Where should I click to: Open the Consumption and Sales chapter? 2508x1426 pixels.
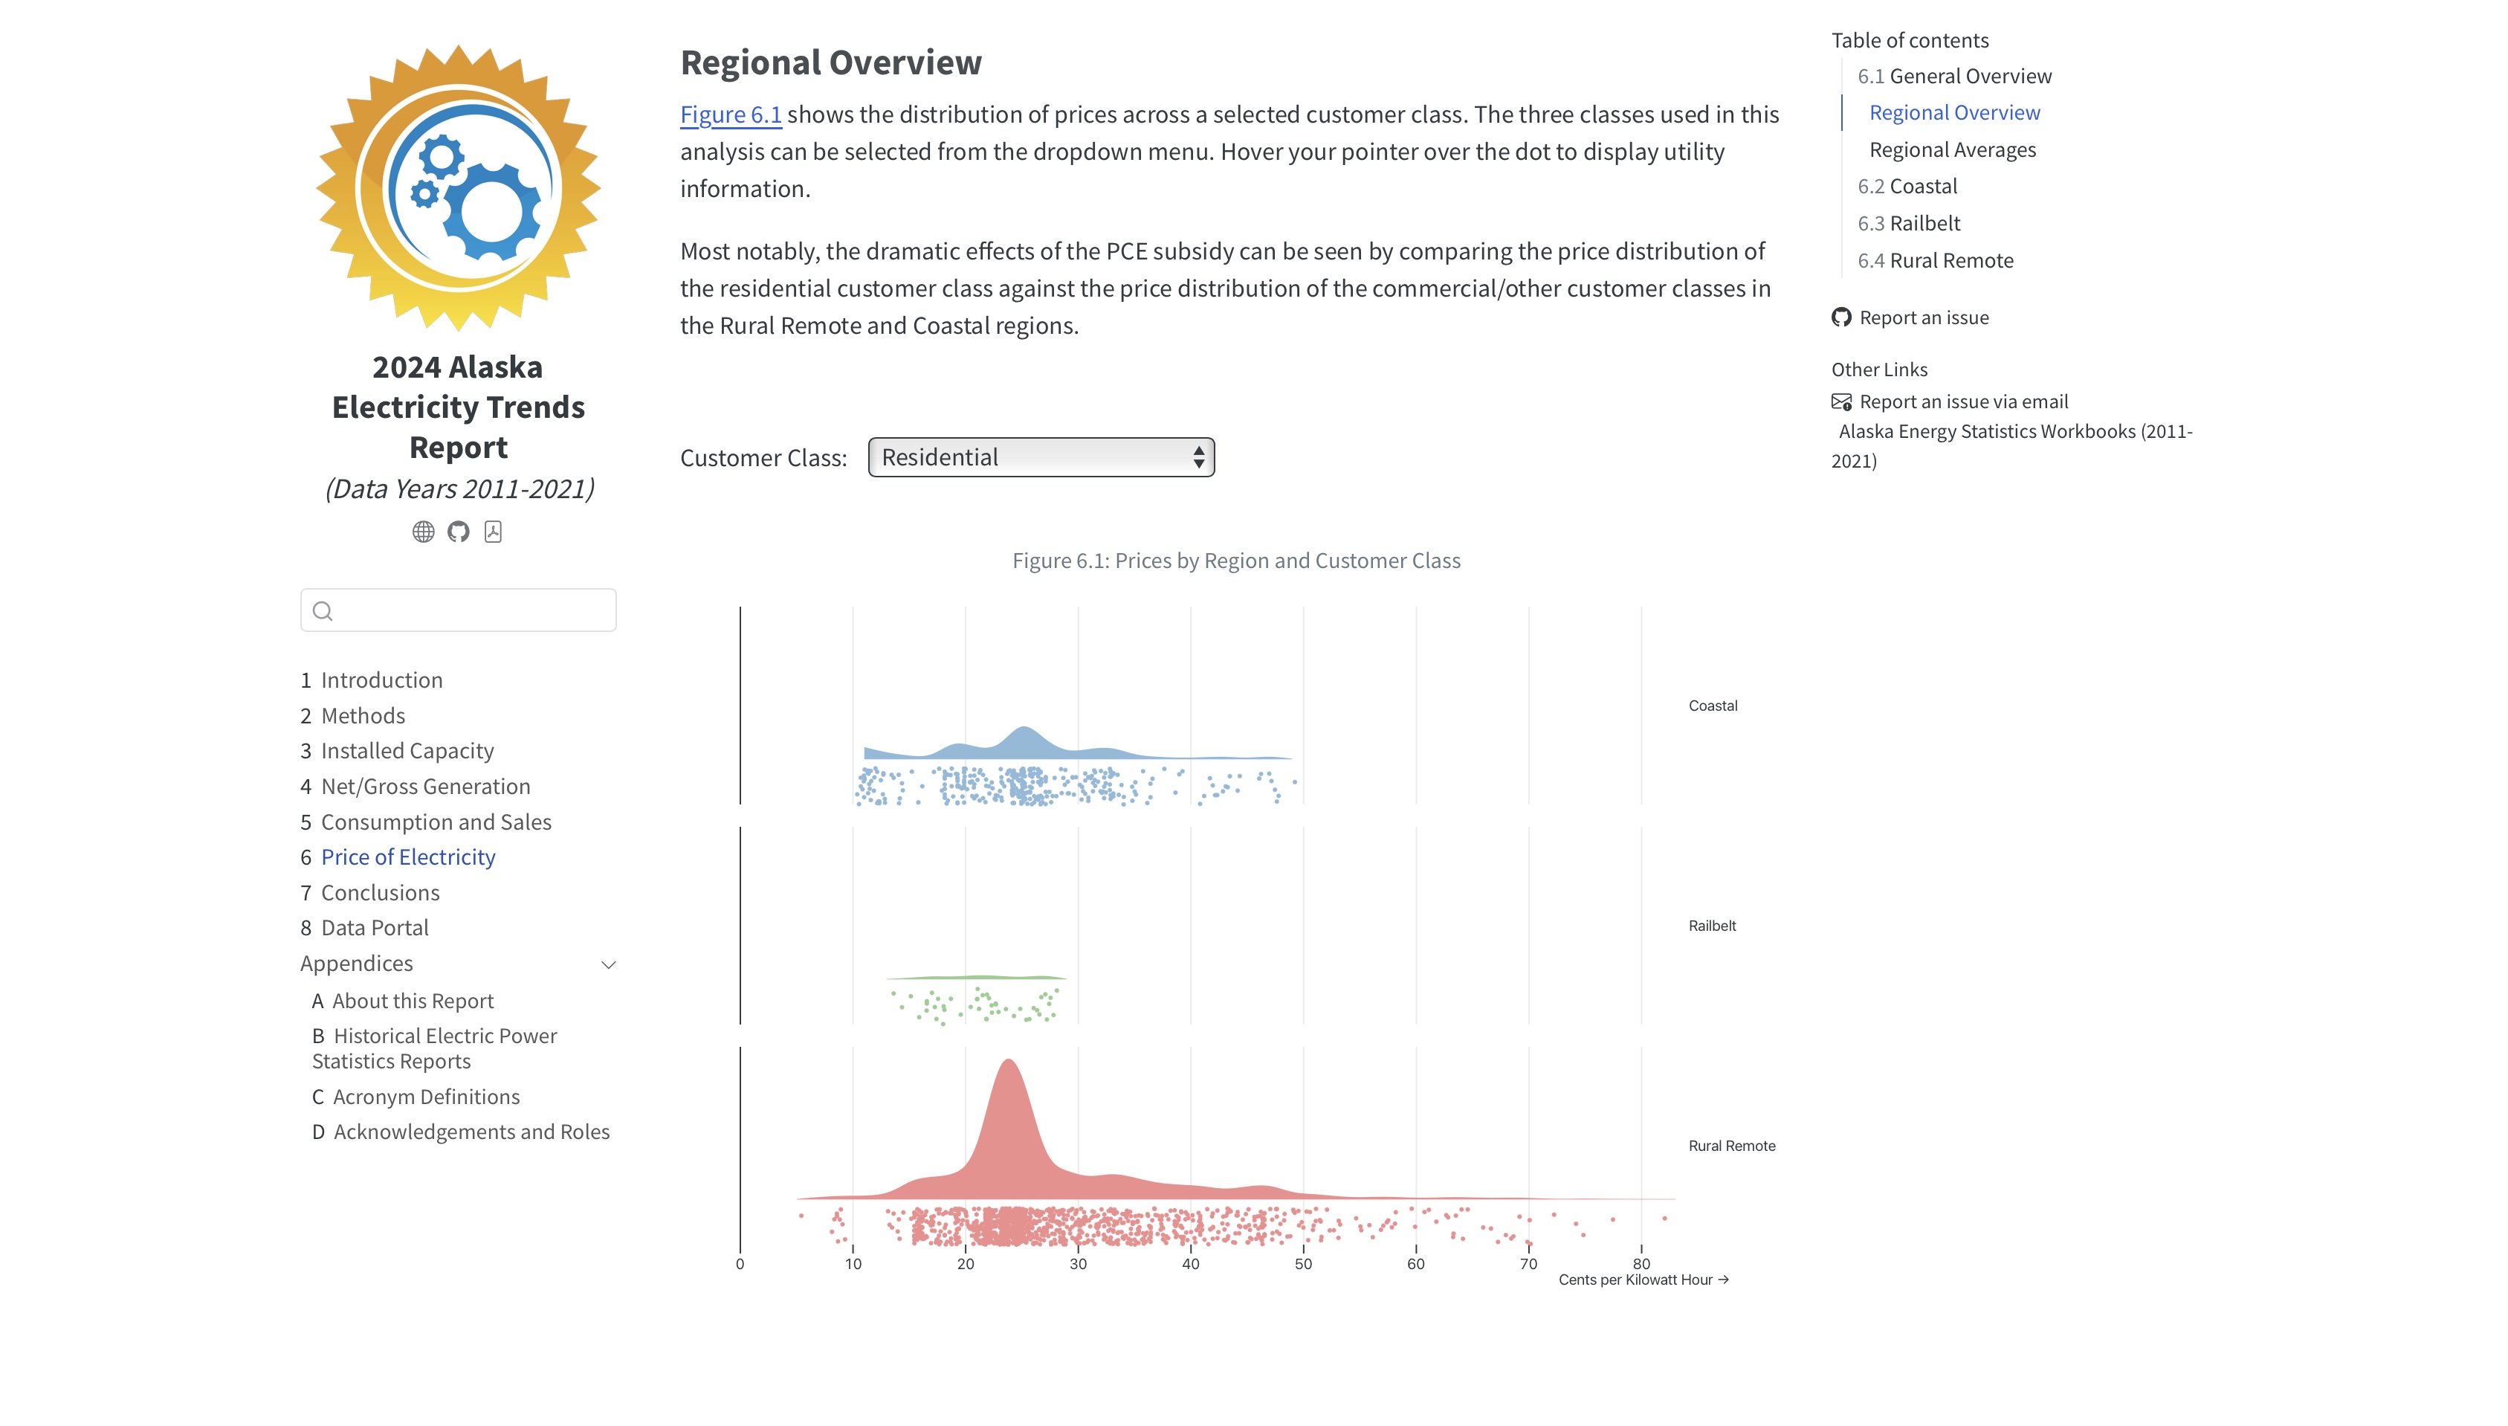tap(436, 823)
